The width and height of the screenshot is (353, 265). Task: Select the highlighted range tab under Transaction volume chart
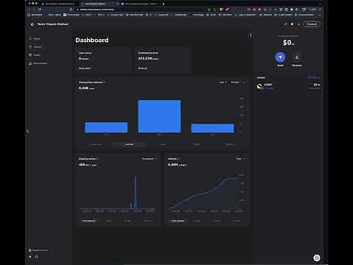(129, 144)
